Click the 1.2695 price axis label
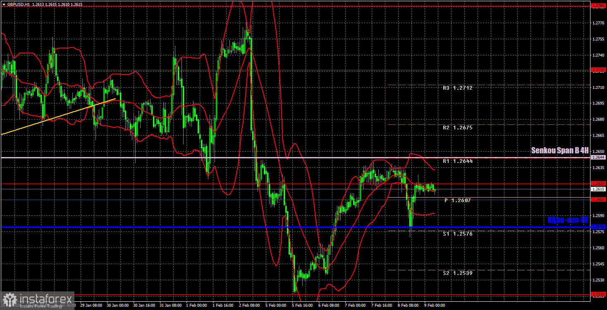 tap(598, 103)
